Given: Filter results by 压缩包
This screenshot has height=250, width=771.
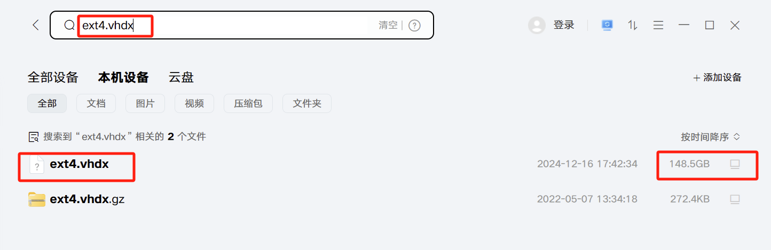Looking at the screenshot, I should coord(248,103).
